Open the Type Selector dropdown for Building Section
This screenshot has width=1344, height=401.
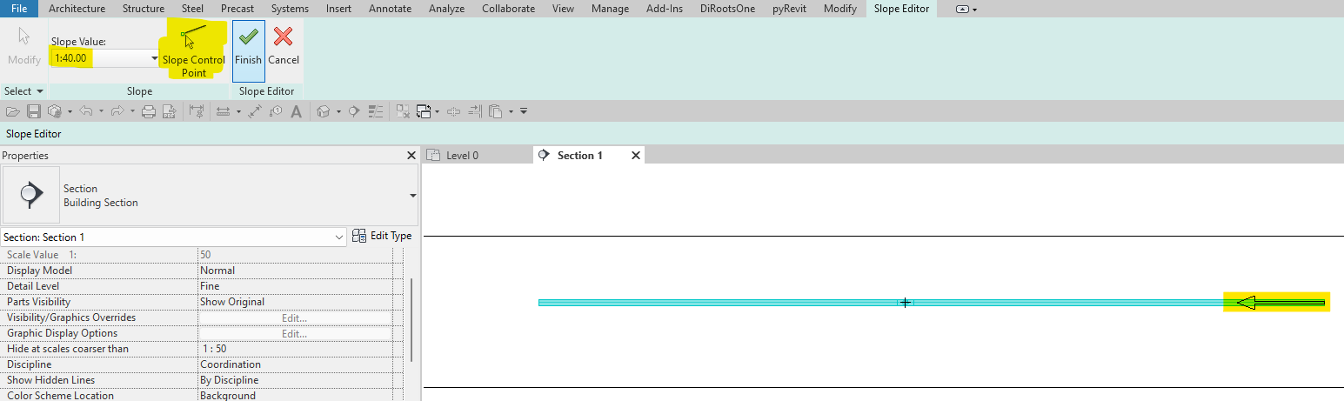pos(412,196)
